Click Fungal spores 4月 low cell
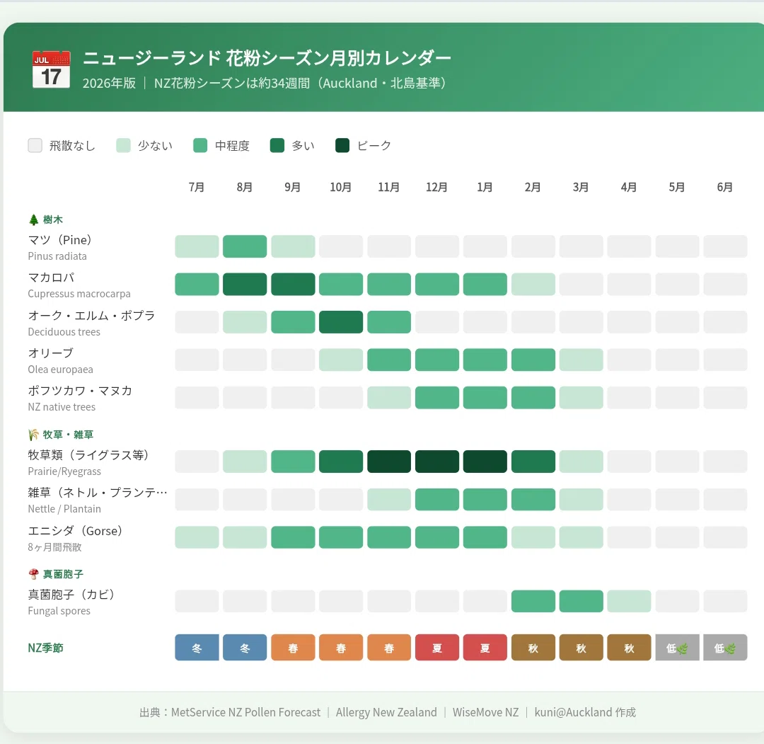Viewport: 764px width, 744px height. coord(629,601)
